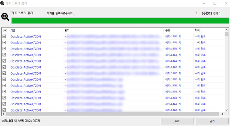230x126 pixels.
Task: Uncheck the fifth Obsolete ActiveX/COM row checkbox
Action: pos(4,61)
